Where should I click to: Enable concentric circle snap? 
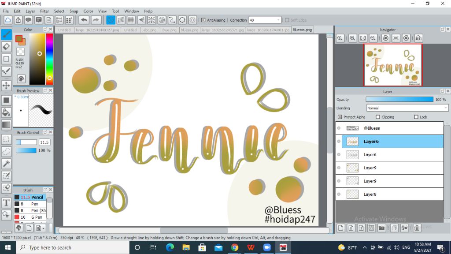(x=162, y=20)
